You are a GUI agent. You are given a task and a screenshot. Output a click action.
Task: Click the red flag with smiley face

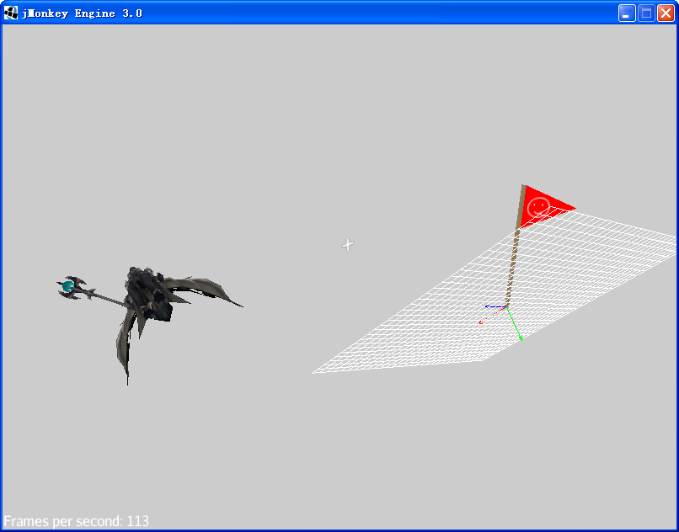[x=545, y=207]
